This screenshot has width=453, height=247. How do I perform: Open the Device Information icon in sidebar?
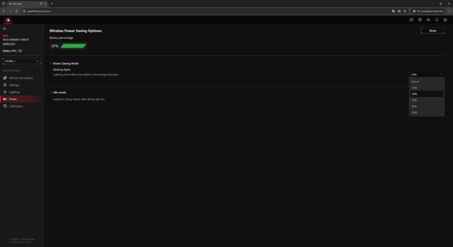click(5, 78)
